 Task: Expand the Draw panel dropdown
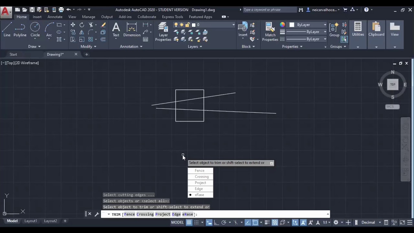(x=34, y=47)
